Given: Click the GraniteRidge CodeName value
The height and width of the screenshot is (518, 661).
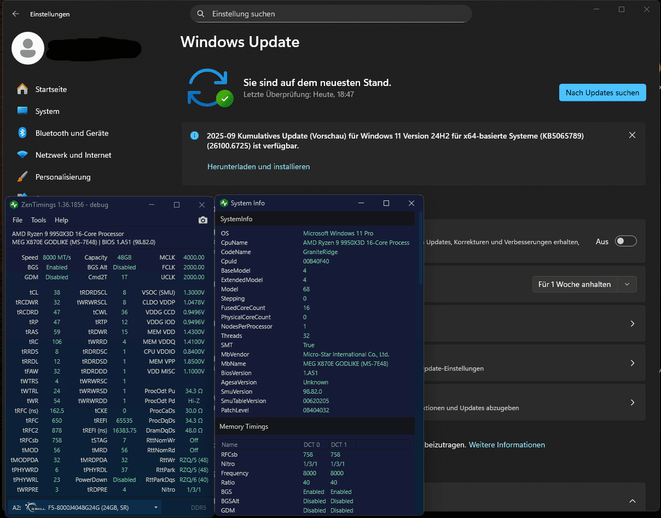Looking at the screenshot, I should tap(321, 252).
